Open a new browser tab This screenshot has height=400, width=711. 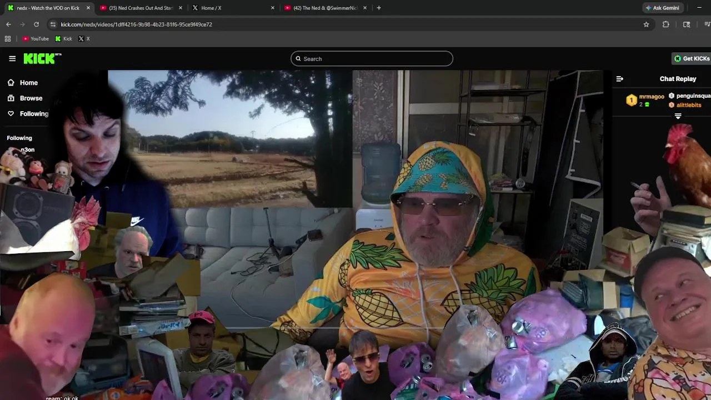click(x=379, y=8)
